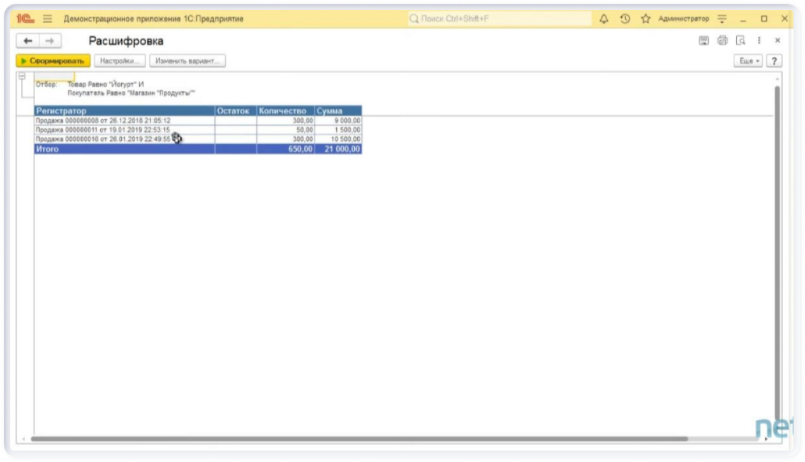Screen dimensions: 805x462
Task: Open service panel settings dropdown beside Администратор
Action: pos(722,19)
